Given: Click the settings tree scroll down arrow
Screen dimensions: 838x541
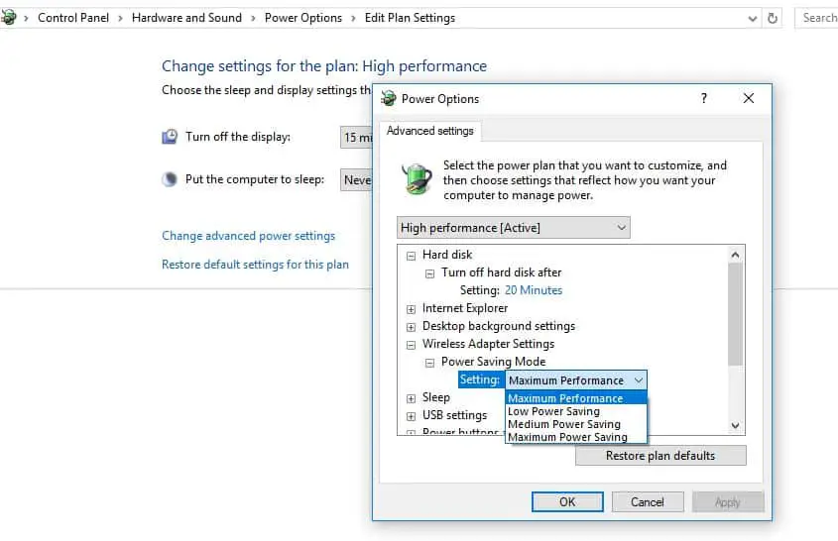Looking at the screenshot, I should 735,425.
